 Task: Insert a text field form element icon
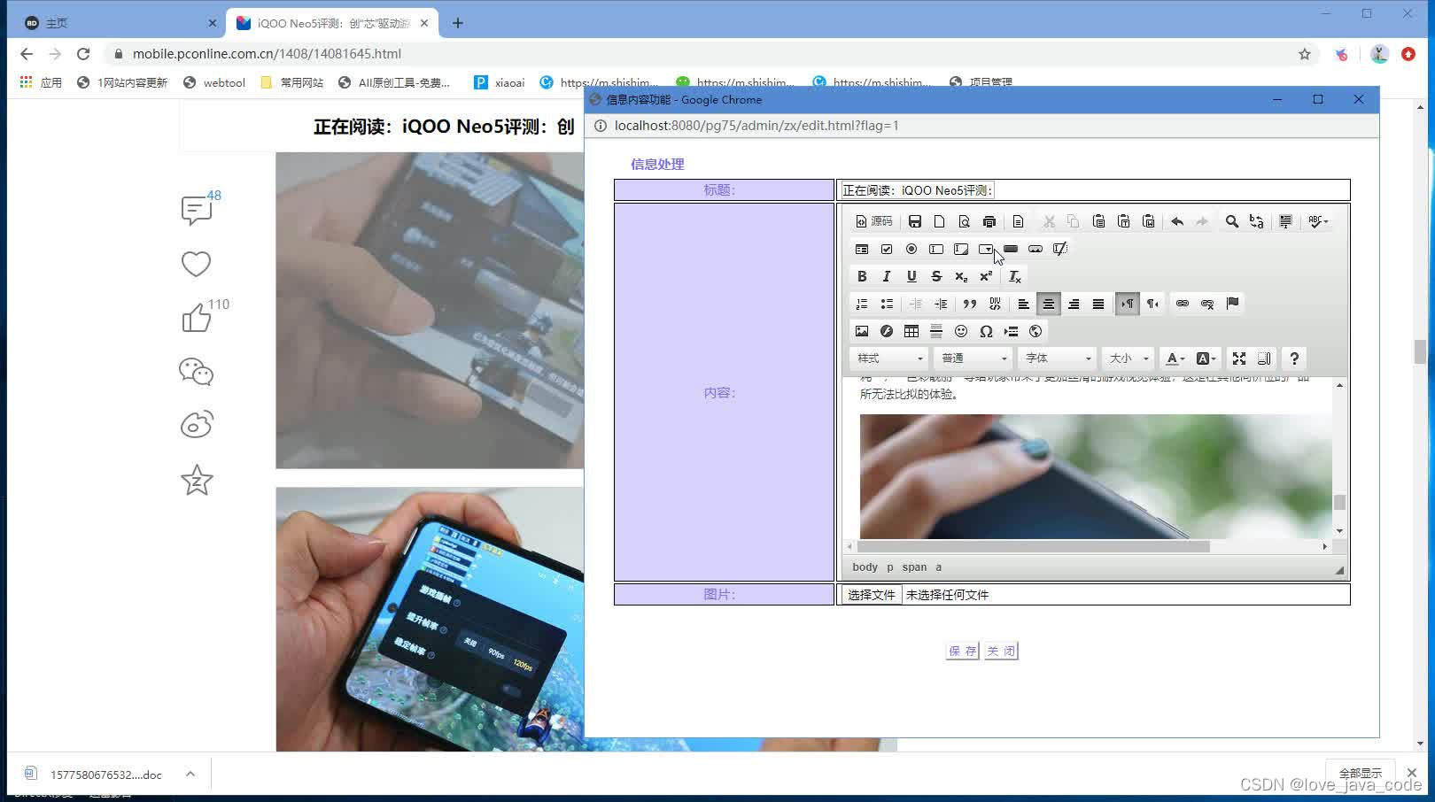click(936, 249)
